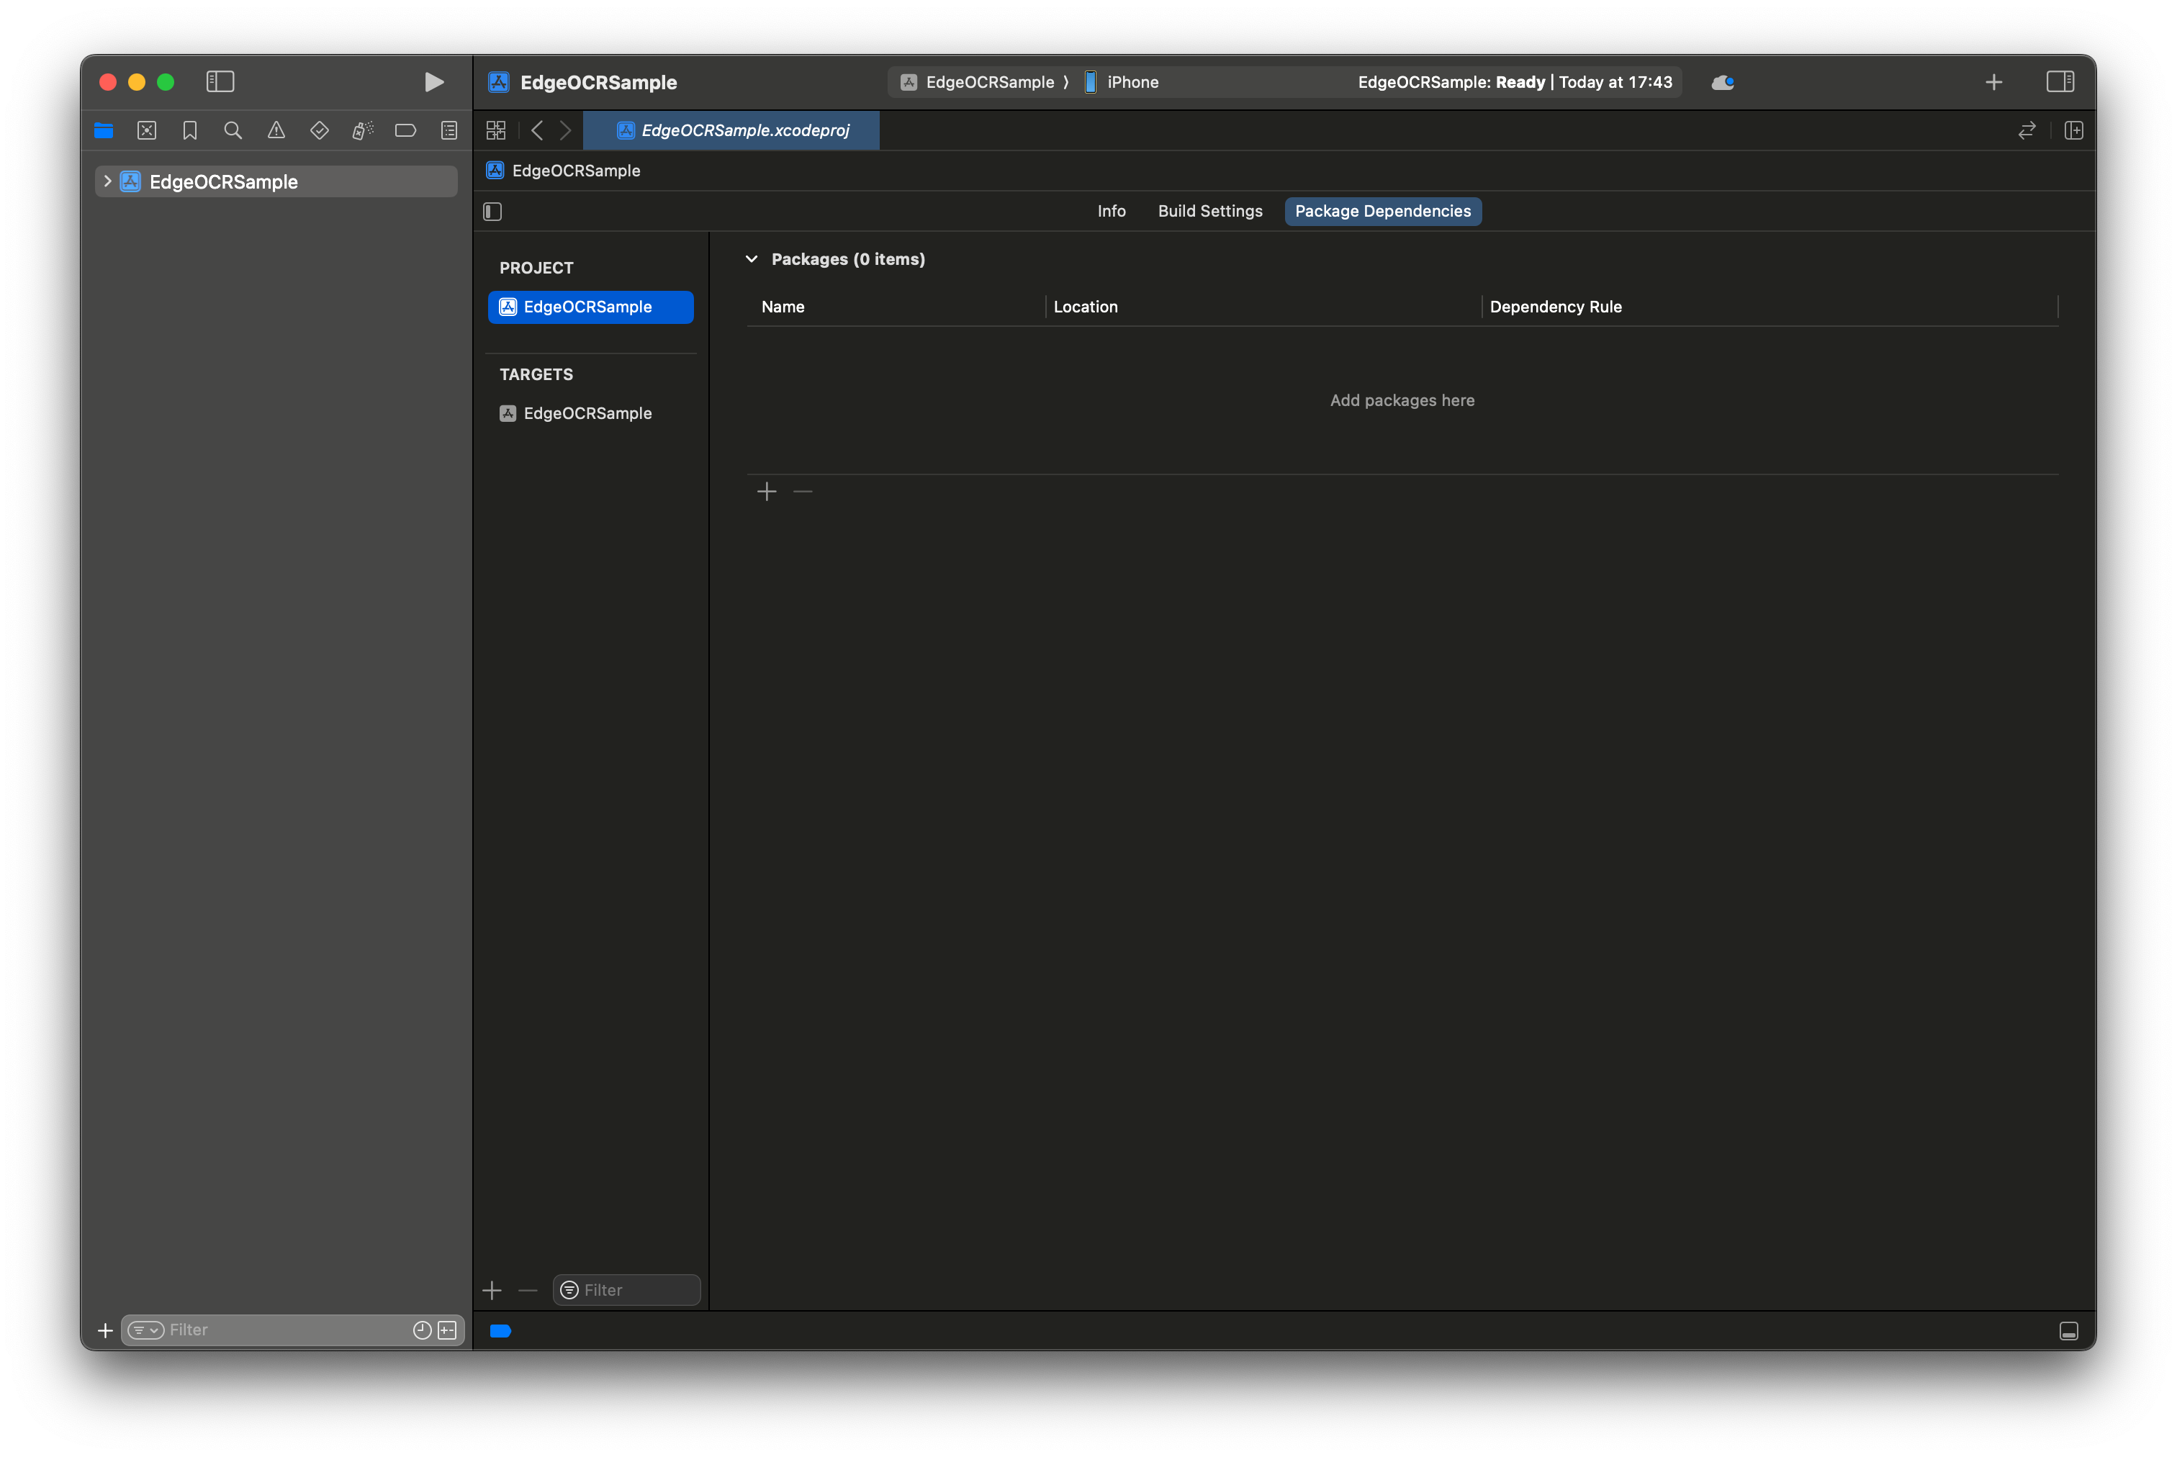The height and width of the screenshot is (1457, 2177).
Task: Collapse the Packages (0 items) section
Action: pyautogui.click(x=752, y=259)
